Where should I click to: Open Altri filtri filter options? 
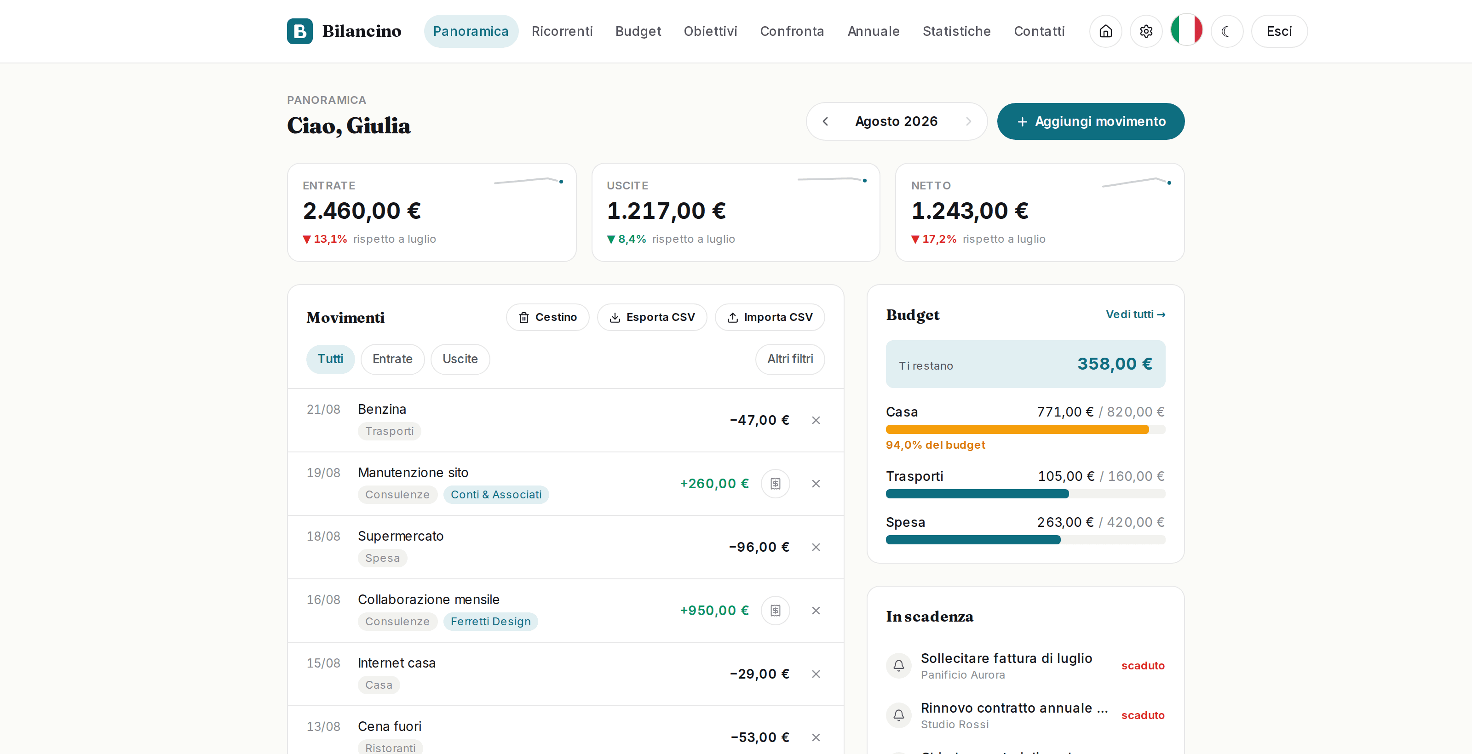(x=790, y=359)
